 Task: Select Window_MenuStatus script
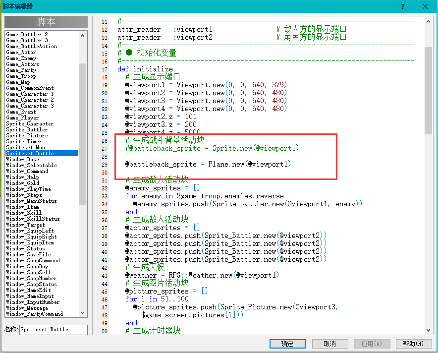point(31,201)
